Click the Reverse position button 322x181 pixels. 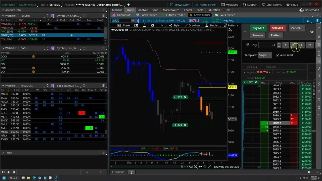click(x=258, y=35)
